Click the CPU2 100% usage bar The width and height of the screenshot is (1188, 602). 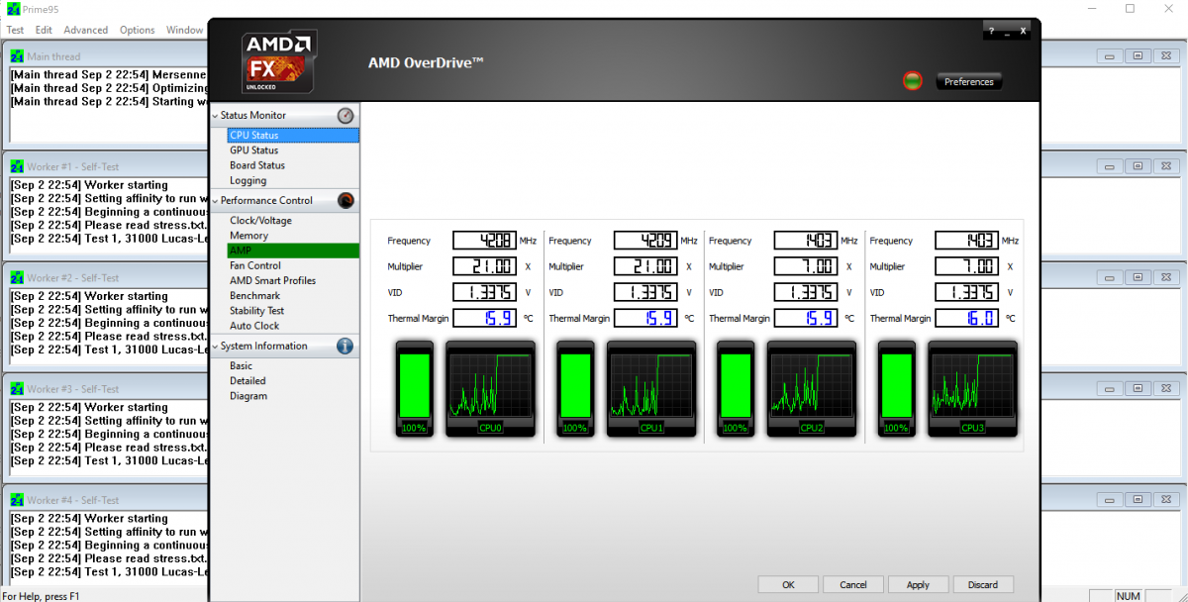736,388
